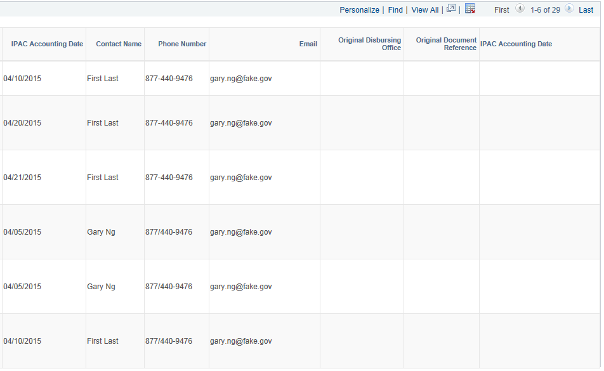Click gary.ng@fake.gov in the first row
The width and height of the screenshot is (604, 371).
coord(240,78)
